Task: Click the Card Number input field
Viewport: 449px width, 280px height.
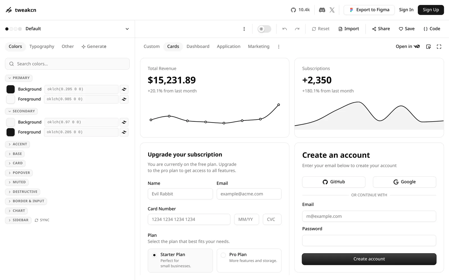Action: coord(189,220)
